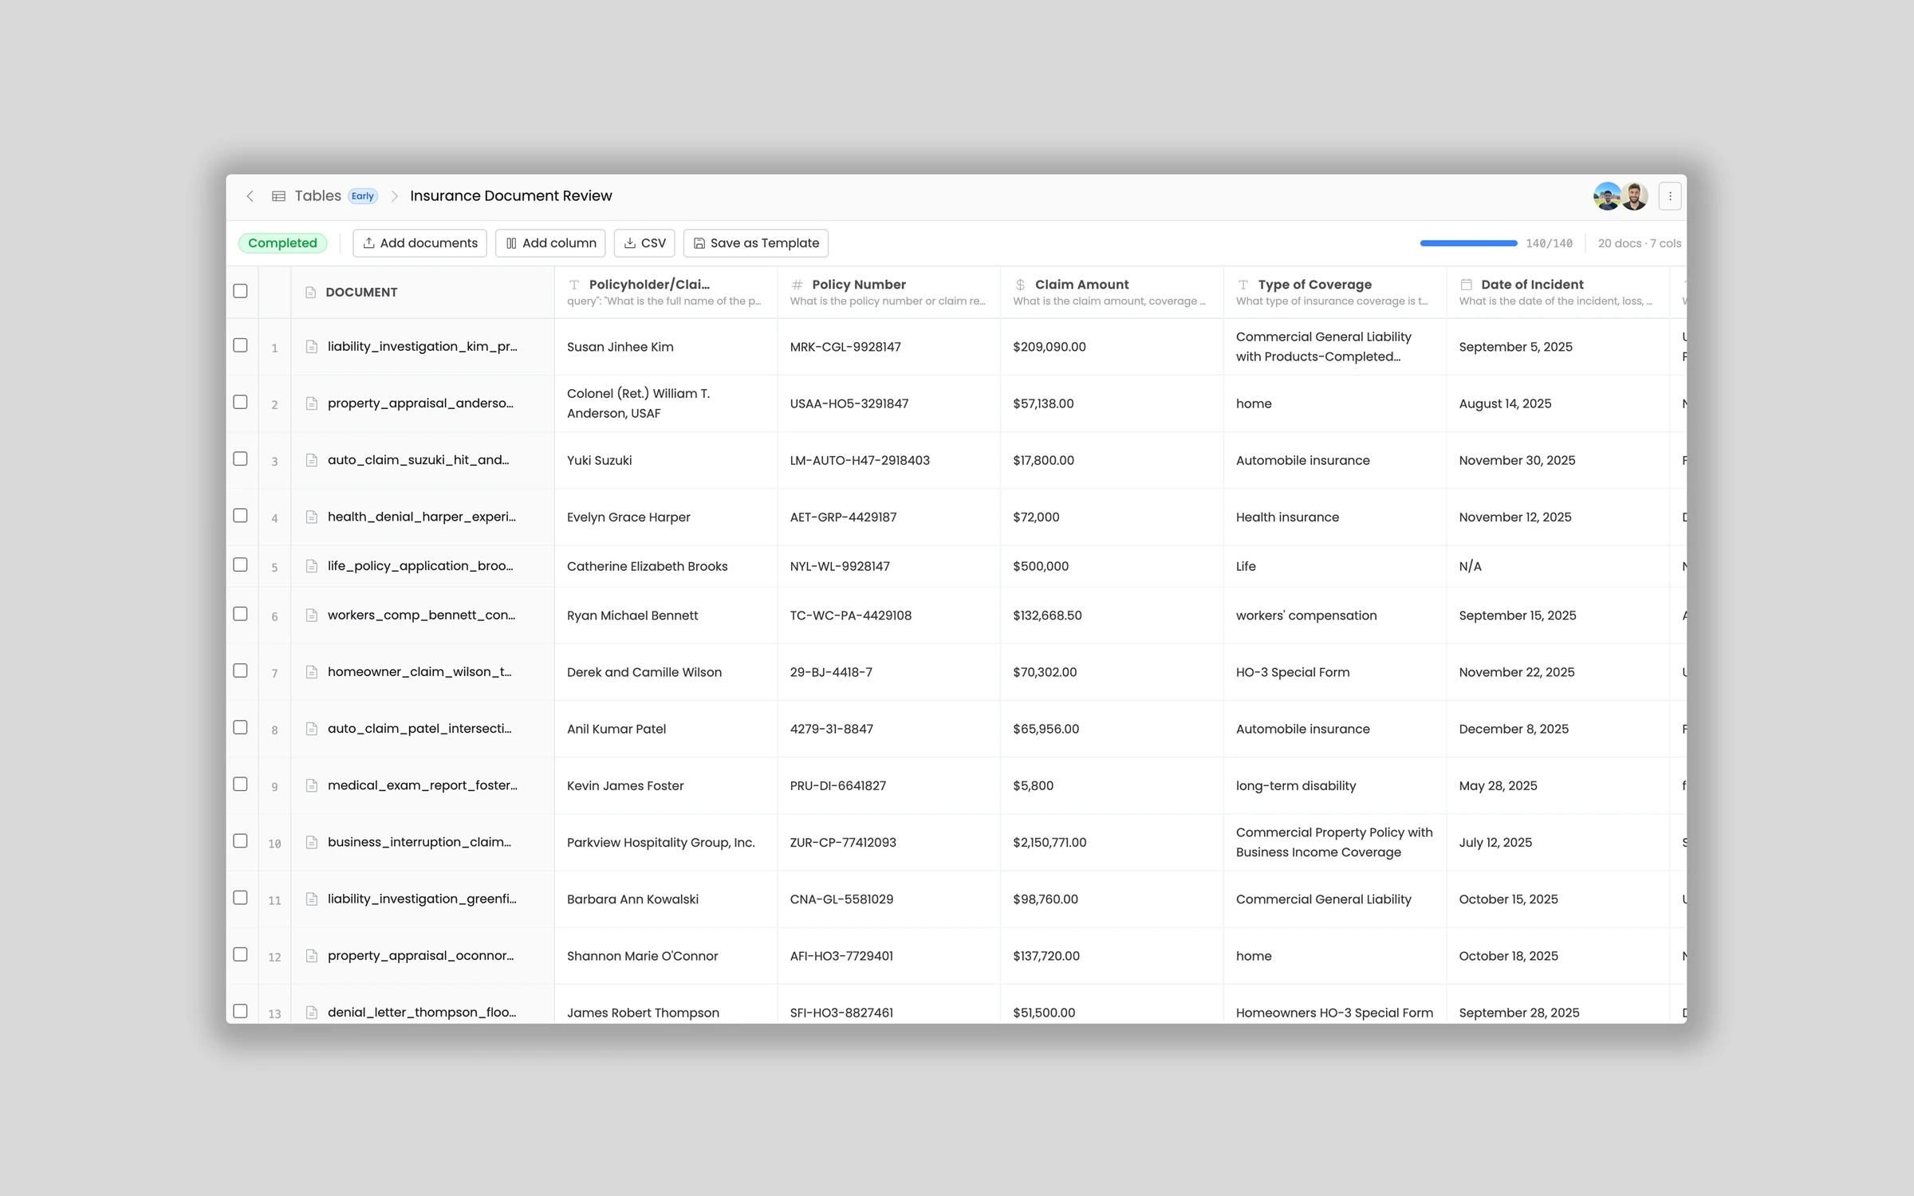Select the Insurance Document Review title
This screenshot has height=1196, width=1914.
[x=510, y=195]
